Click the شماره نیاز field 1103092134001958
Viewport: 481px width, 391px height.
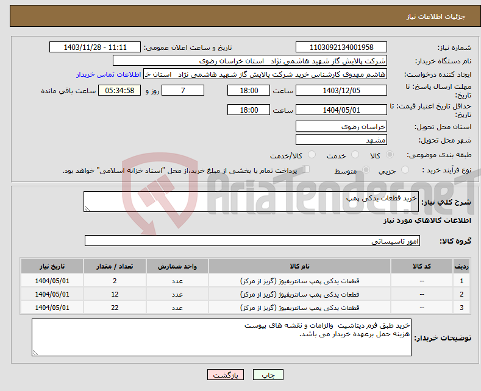pos(341,47)
